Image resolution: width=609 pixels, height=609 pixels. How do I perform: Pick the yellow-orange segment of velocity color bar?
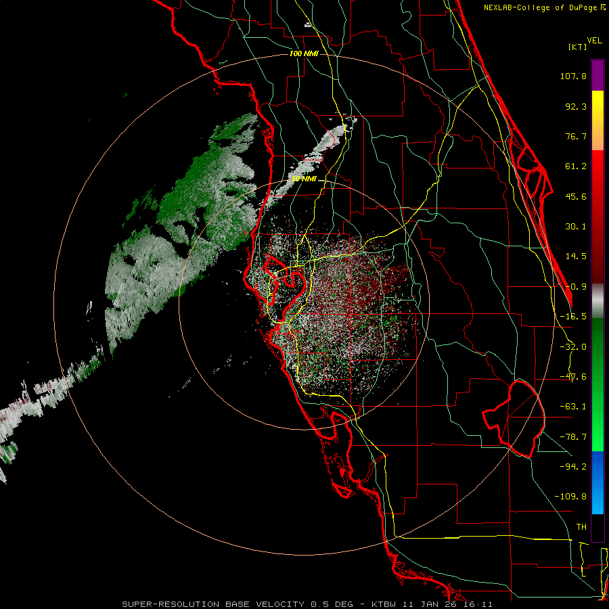pyautogui.click(x=597, y=120)
